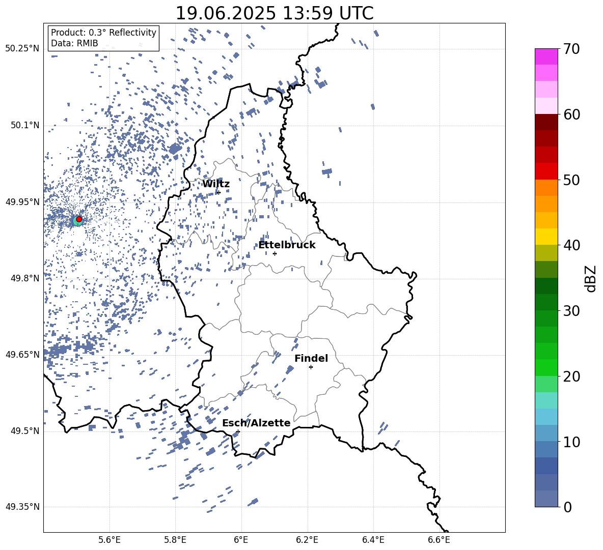The height and width of the screenshot is (550, 603).
Task: Click the 'Product: 0.3° Reflectivity' text
Action: point(103,33)
